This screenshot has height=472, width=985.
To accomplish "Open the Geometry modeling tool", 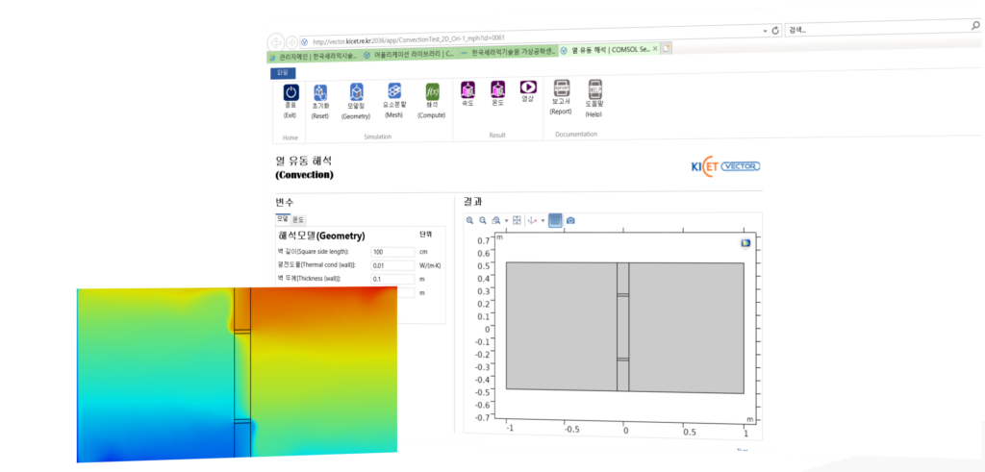I will [x=356, y=93].
